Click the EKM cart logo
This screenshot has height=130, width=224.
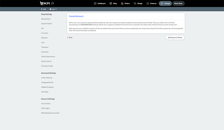[x=45, y=3]
